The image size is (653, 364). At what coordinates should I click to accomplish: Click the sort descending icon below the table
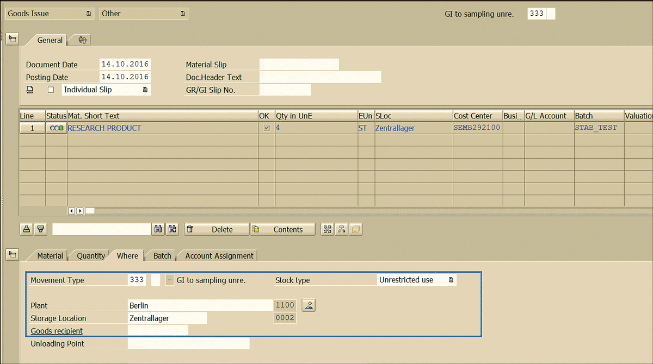(40, 229)
